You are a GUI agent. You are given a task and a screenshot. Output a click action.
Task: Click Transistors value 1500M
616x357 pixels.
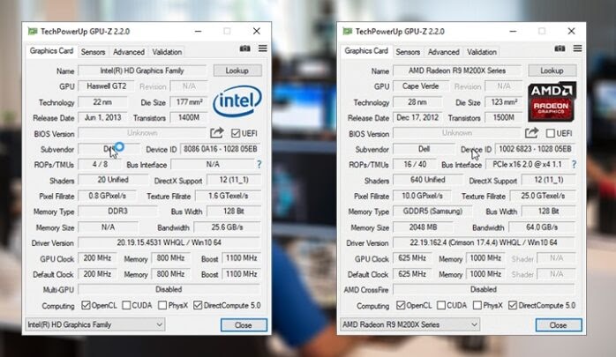pos(504,118)
